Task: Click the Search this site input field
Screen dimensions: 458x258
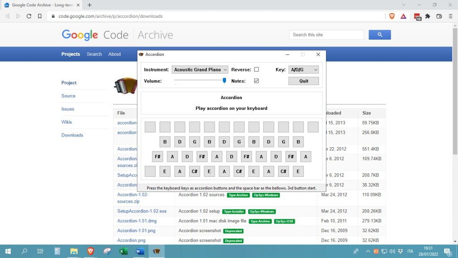Action: [326, 34]
